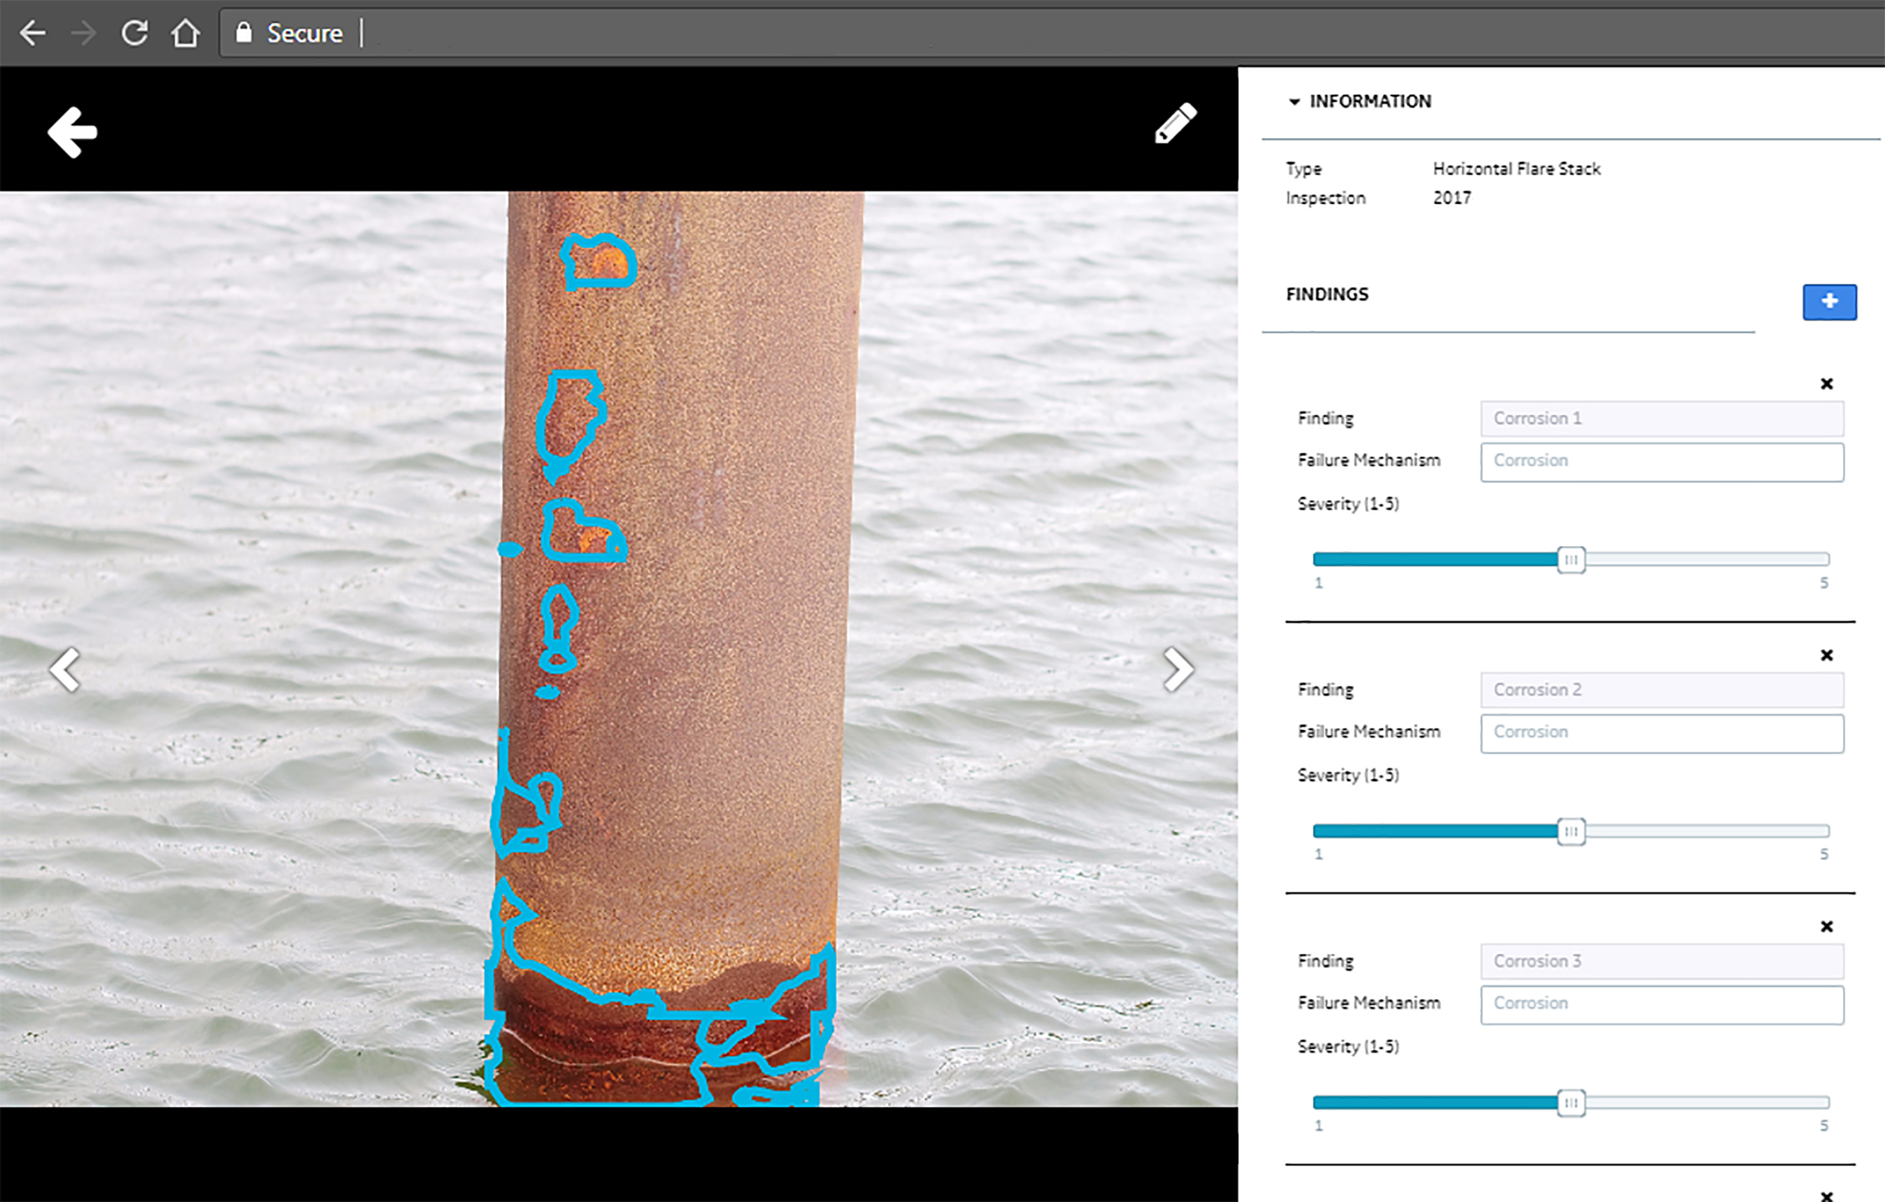1885x1202 pixels.
Task: Click the padlock Secure icon
Action: tap(244, 32)
